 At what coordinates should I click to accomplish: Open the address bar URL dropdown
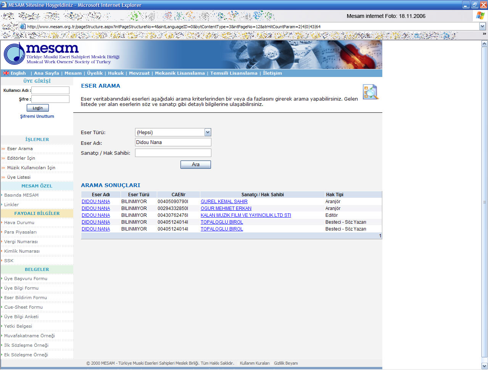[x=483, y=27]
